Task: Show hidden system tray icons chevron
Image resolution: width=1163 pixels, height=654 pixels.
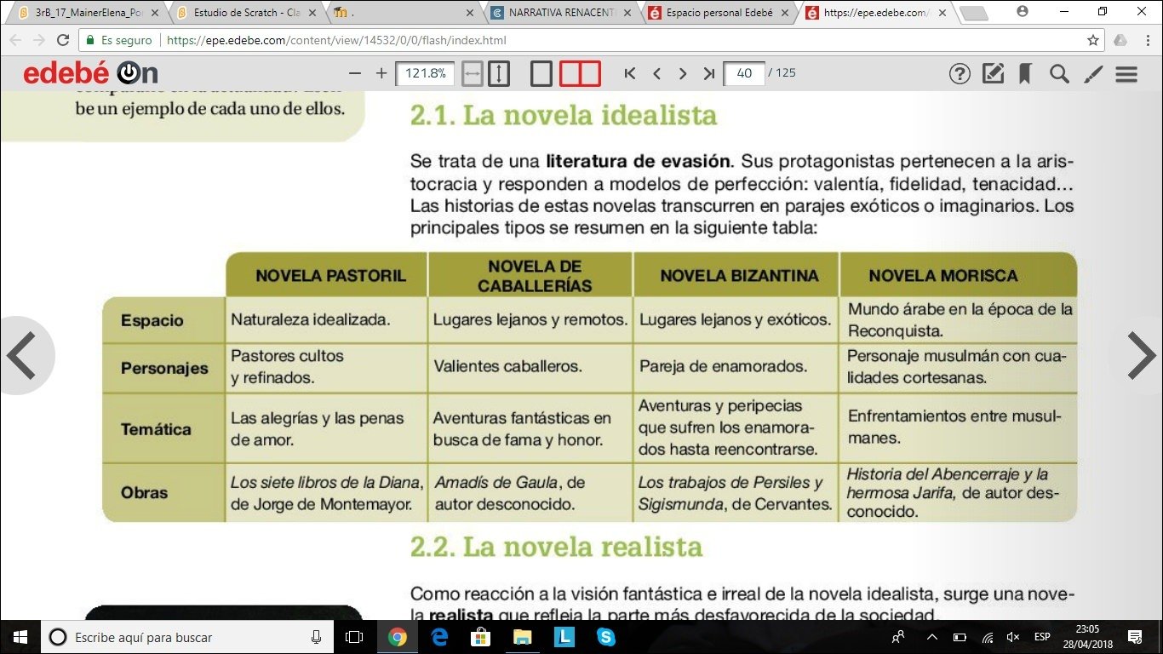Action: click(x=932, y=637)
